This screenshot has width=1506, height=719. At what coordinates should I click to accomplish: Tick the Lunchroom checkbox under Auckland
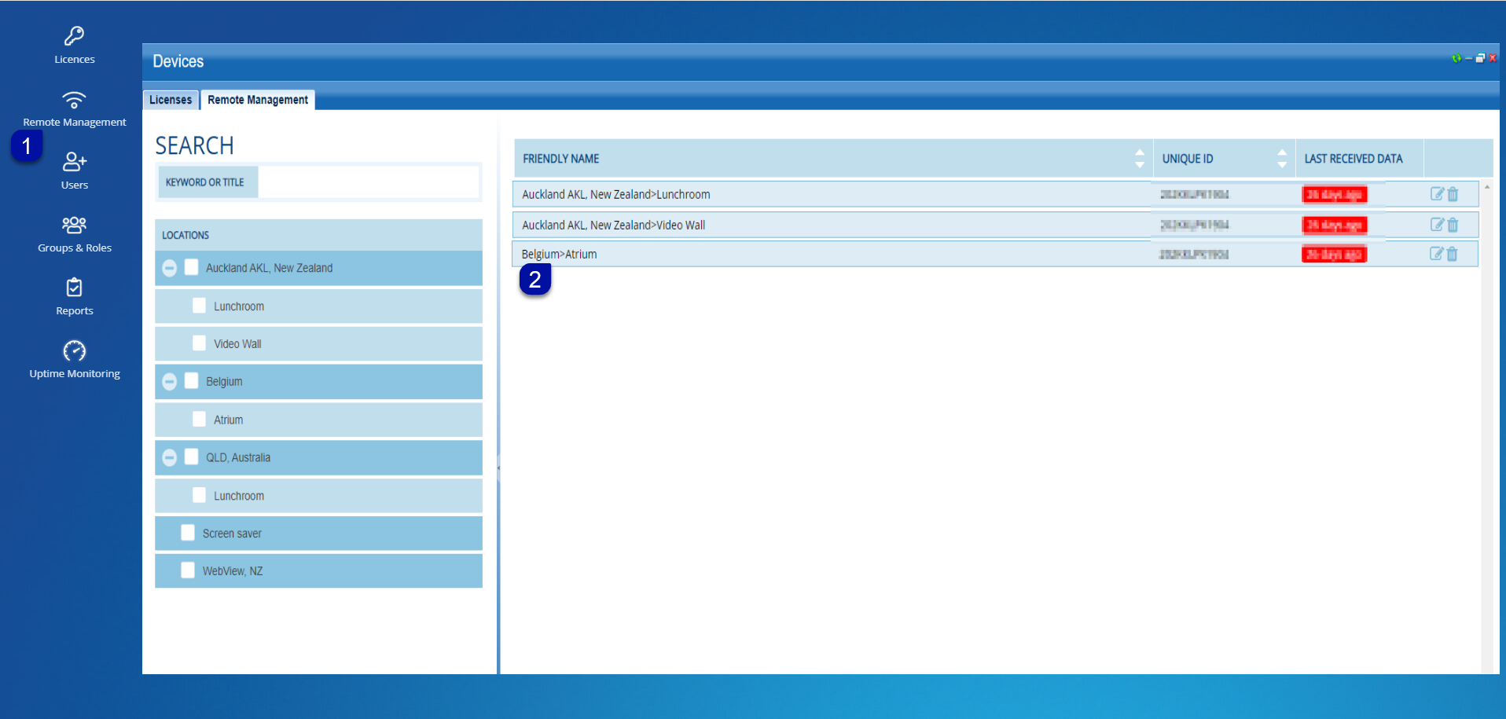click(199, 306)
